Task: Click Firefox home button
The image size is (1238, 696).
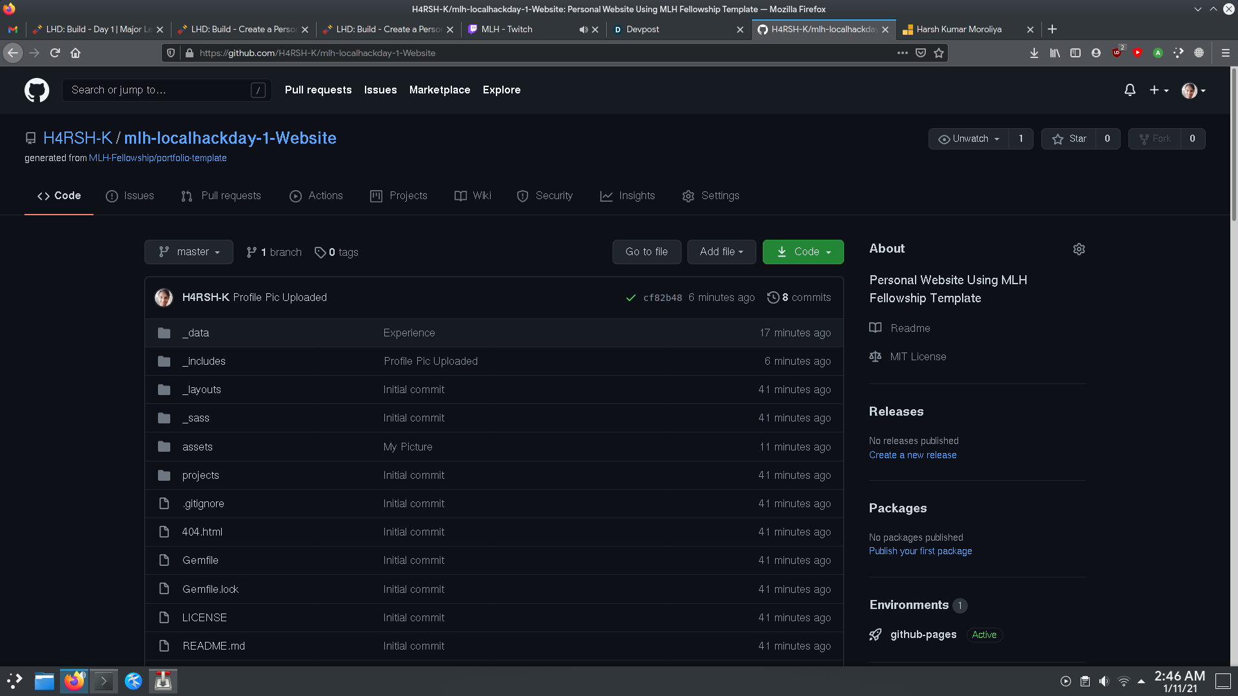Action: pyautogui.click(x=75, y=53)
